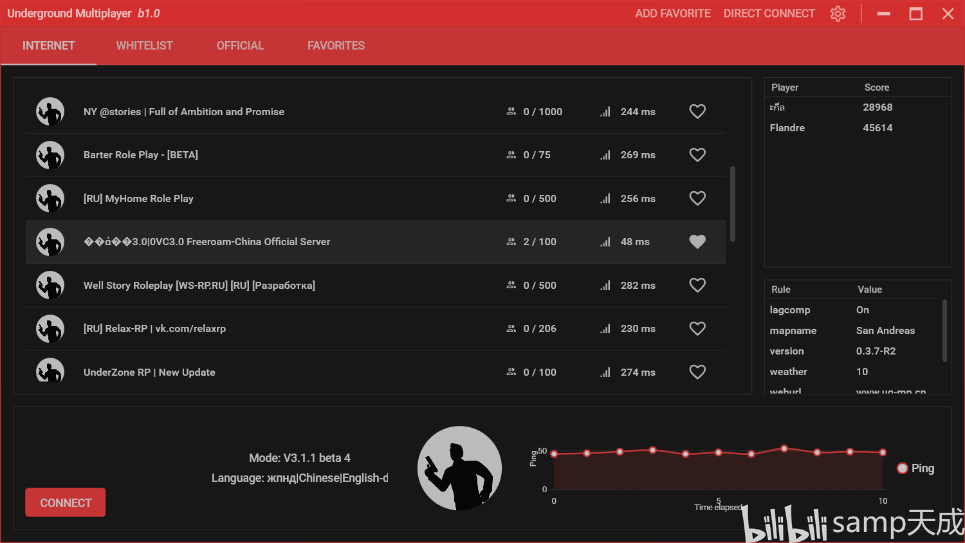Click avatar icon of NY @stories server
Viewport: 965px width, 543px height.
pos(50,111)
